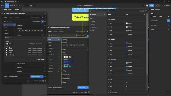The height and width of the screenshot is (96, 171).
Task: Select the Pen tool
Action: (20, 6)
